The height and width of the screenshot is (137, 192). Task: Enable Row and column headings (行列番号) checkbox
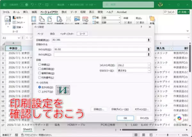[x=40, y=77]
